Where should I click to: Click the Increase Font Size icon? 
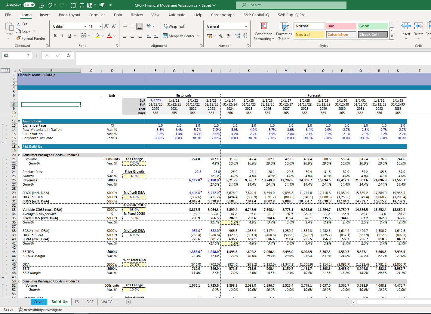pyautogui.click(x=106, y=26)
